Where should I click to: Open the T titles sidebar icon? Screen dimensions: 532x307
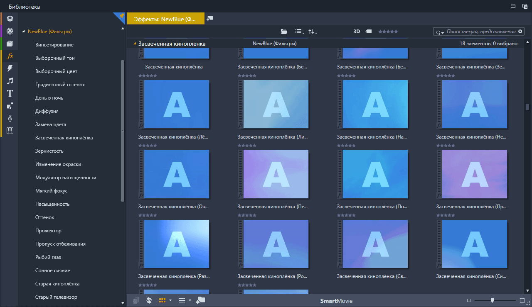[x=10, y=93]
